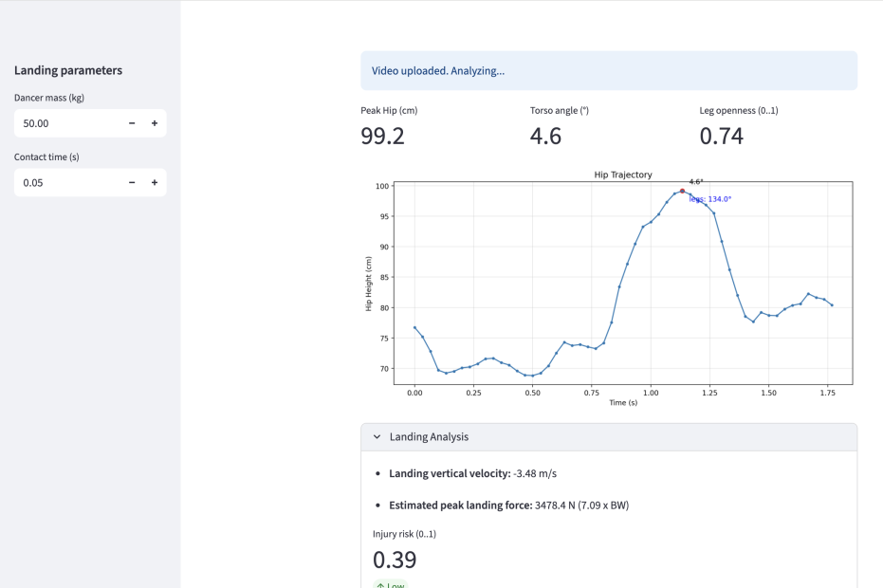Click the Video uploaded analyzing banner
Image resolution: width=883 pixels, height=588 pixels.
(x=608, y=71)
